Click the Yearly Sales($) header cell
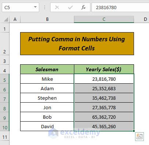149x145 pixels. pos(104,69)
